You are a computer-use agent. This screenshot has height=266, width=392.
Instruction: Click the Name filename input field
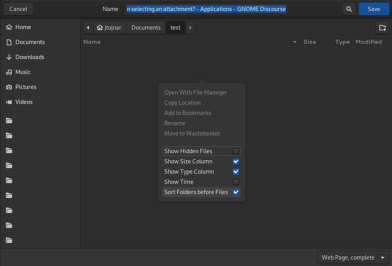[x=206, y=9]
